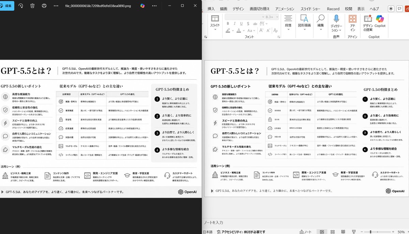Open the アドイン (Add-ins) icon
The width and height of the screenshot is (409, 234).
pyautogui.click(x=352, y=19)
